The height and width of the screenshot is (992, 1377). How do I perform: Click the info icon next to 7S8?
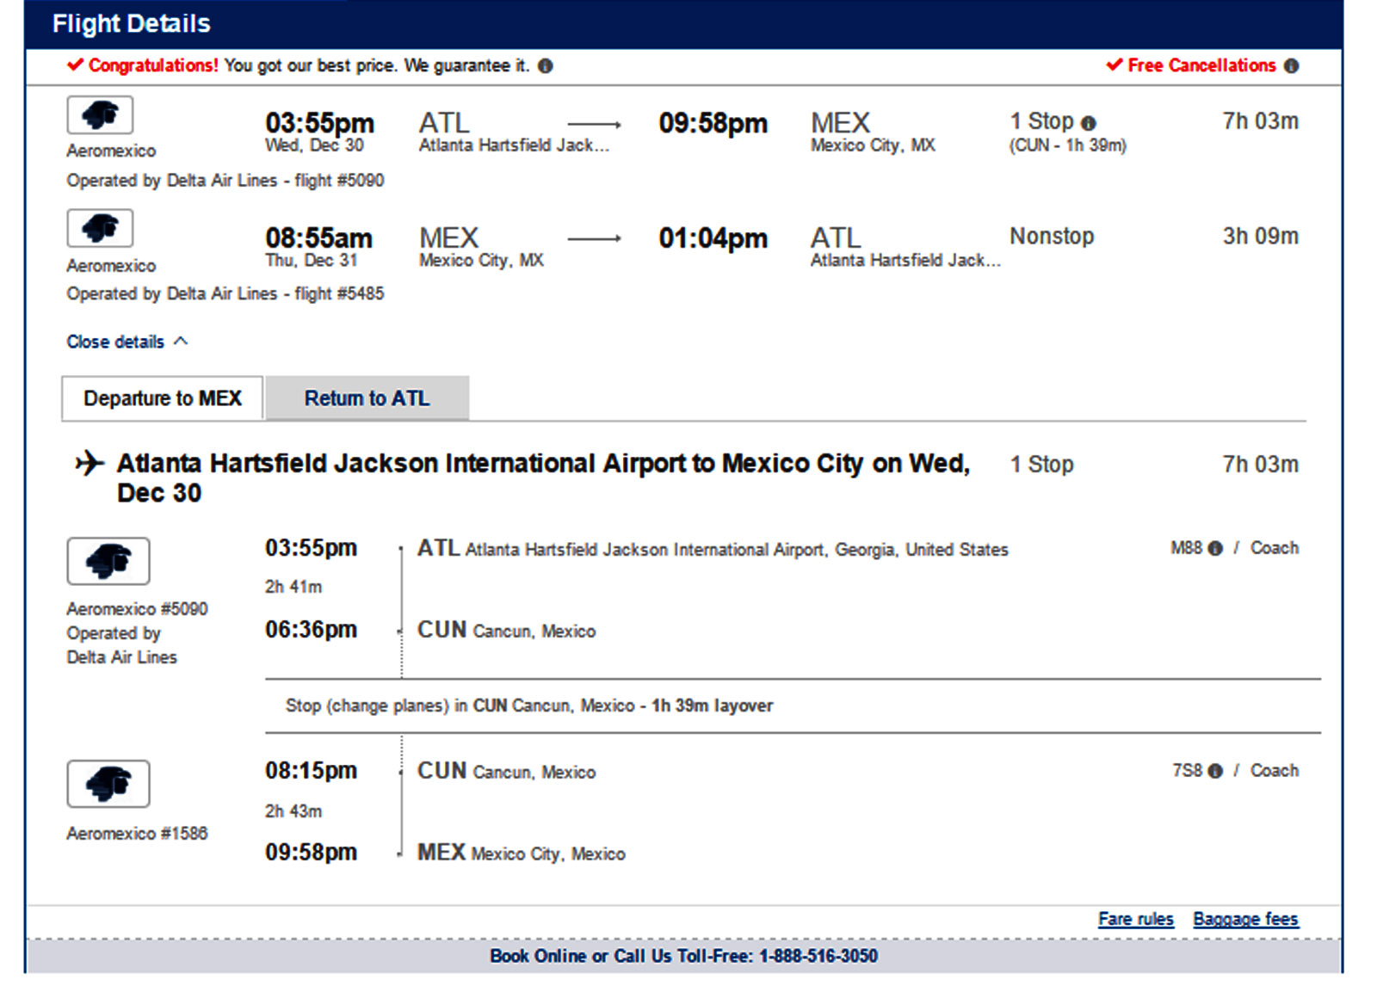point(1215,771)
